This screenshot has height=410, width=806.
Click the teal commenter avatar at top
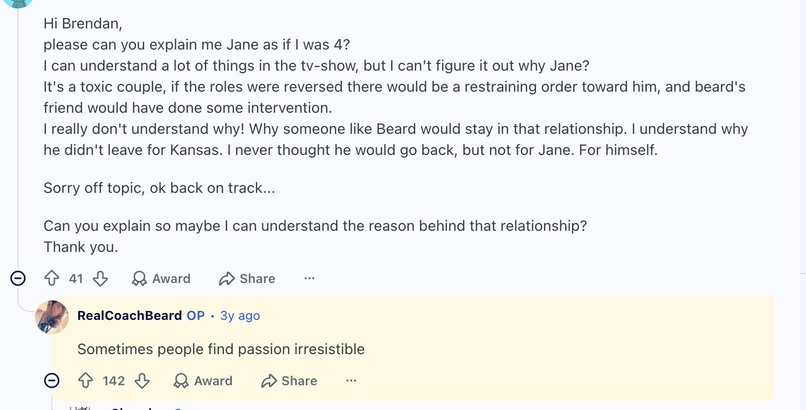tap(18, 2)
